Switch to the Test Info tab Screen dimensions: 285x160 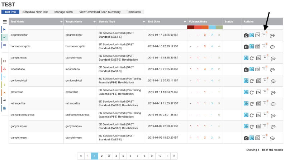10,12
